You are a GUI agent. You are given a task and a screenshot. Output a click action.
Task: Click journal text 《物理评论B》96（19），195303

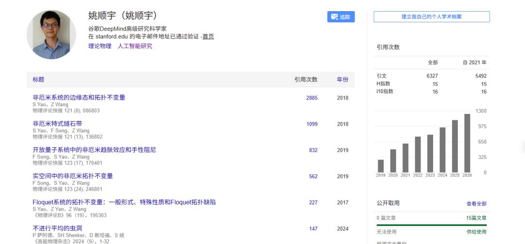(x=70, y=215)
